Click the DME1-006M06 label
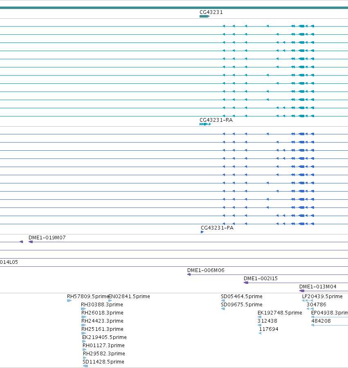 [206, 270]
